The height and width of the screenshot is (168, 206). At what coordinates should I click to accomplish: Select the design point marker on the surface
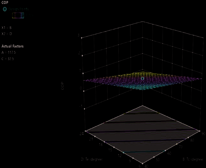[x=143, y=78]
